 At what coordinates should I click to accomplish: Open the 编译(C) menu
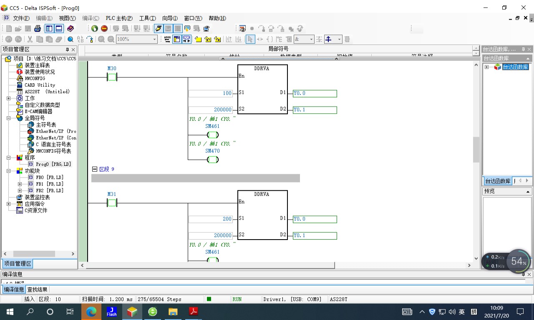(91, 18)
